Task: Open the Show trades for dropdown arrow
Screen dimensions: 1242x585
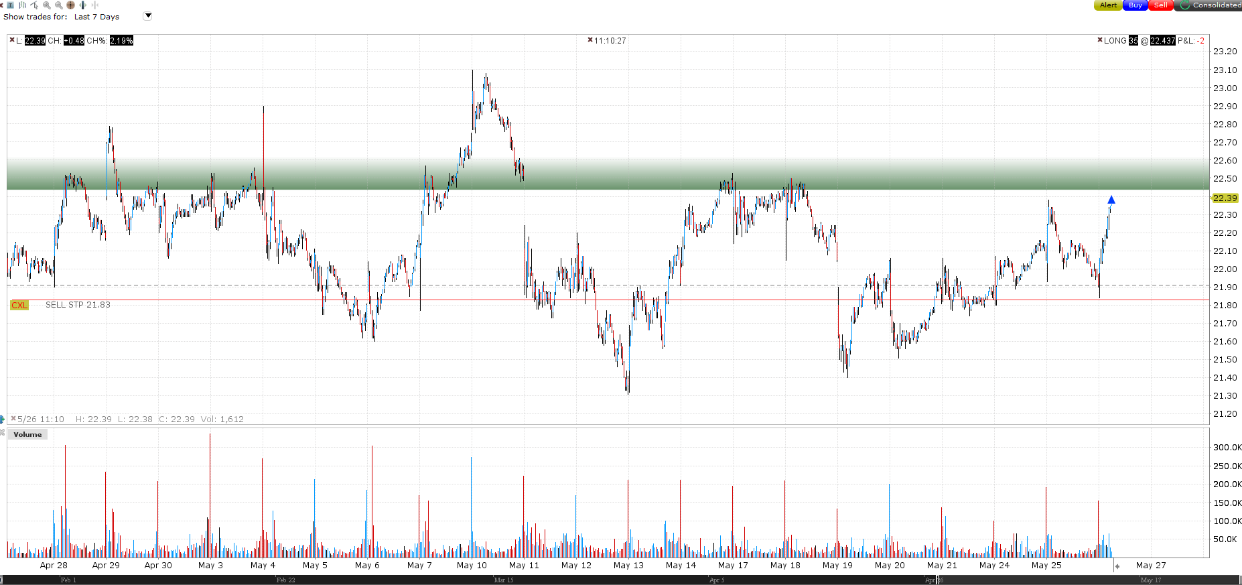Action: [x=148, y=16]
